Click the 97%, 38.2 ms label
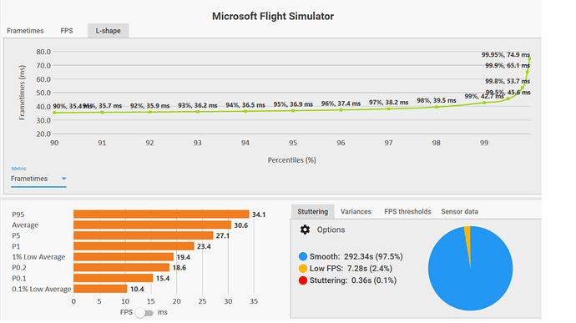The image size is (576, 323). [389, 102]
